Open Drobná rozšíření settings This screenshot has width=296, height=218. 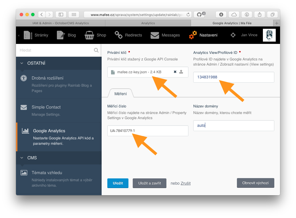[x=59, y=84]
